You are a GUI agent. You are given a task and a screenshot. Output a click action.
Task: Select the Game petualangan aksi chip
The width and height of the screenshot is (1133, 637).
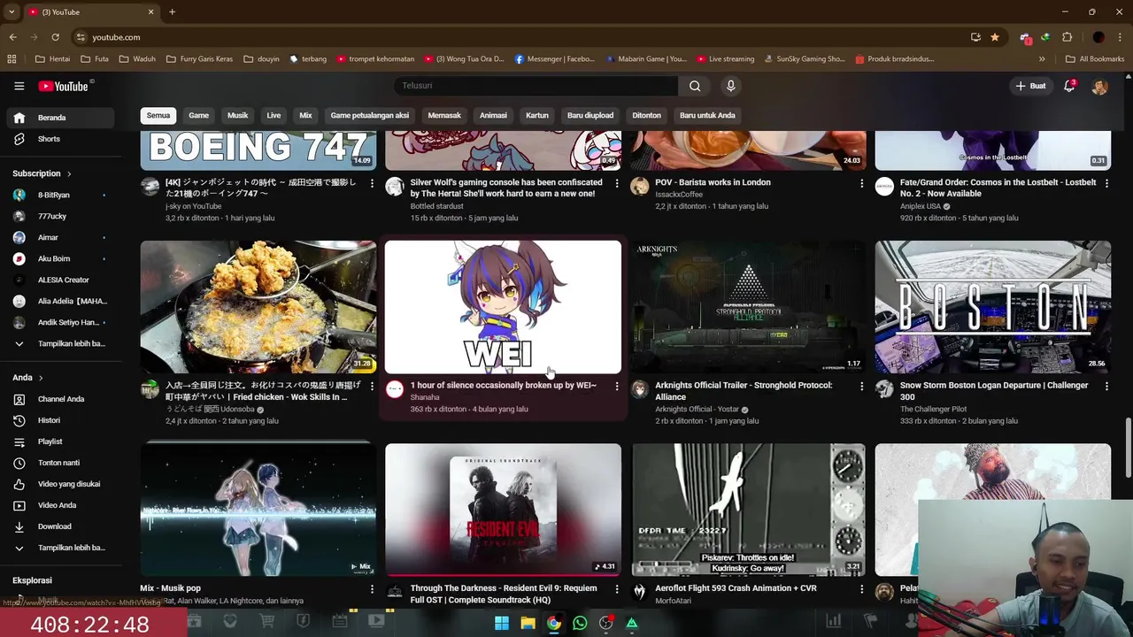pyautogui.click(x=369, y=115)
